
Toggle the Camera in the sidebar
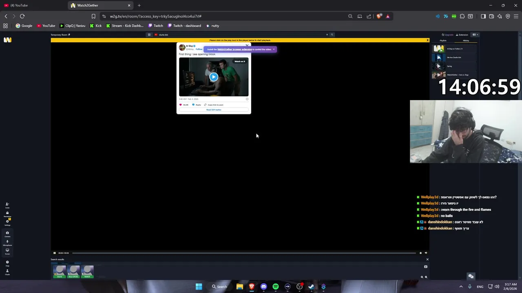pyautogui.click(x=7, y=234)
